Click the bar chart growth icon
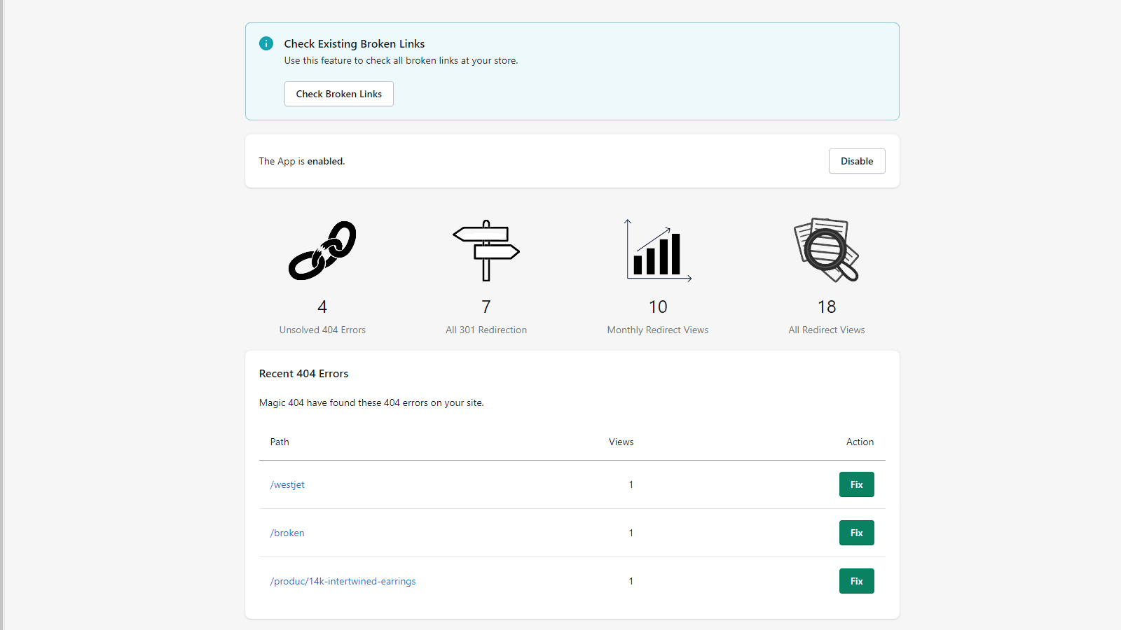 click(658, 251)
